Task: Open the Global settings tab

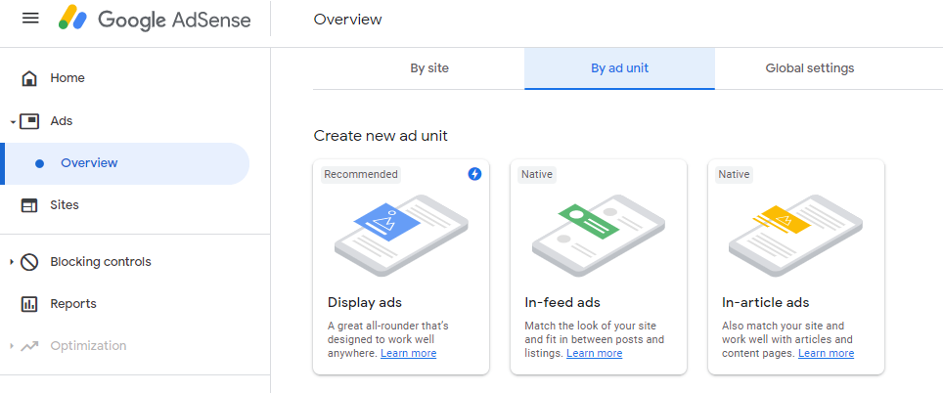Action: pos(810,68)
